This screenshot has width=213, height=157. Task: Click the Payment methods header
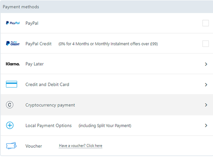coord(21,7)
